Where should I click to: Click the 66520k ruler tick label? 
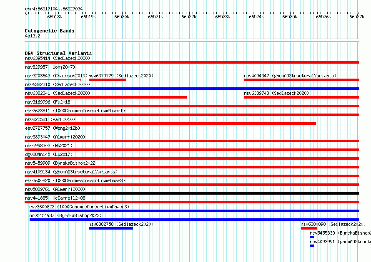122,17
